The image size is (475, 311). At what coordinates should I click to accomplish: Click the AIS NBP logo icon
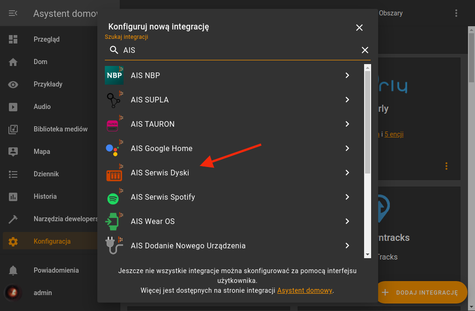point(114,75)
